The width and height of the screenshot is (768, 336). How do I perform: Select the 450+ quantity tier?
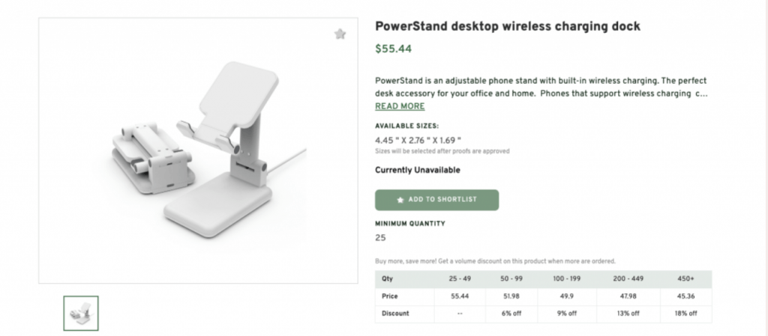(x=686, y=278)
